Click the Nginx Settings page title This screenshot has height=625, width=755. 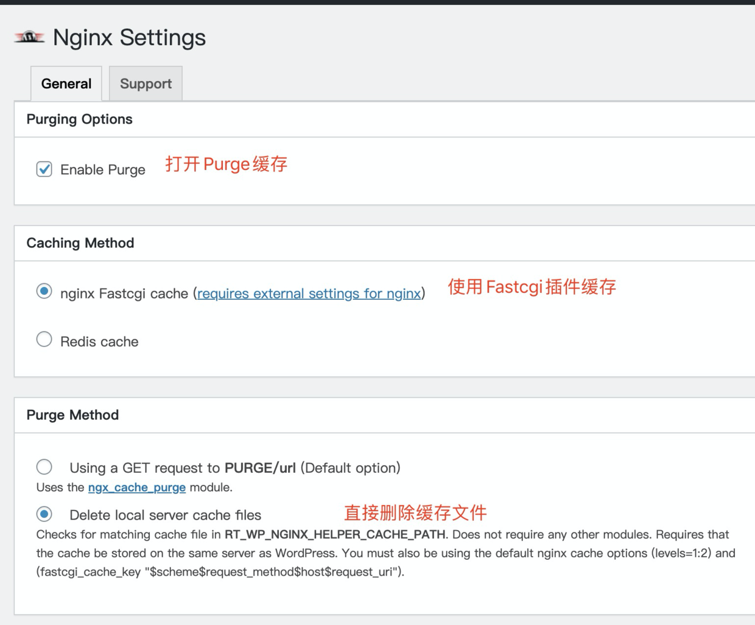(129, 38)
